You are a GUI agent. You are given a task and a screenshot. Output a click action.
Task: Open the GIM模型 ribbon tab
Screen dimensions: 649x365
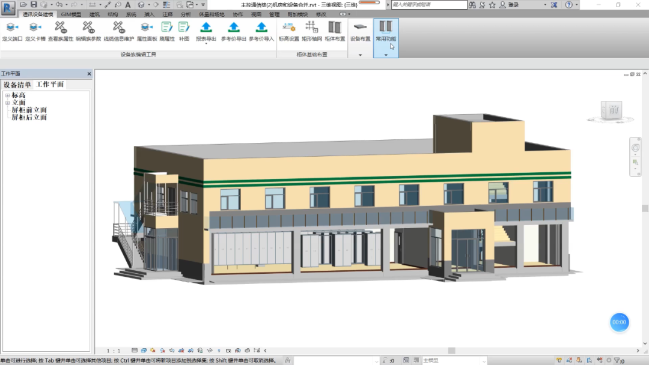pyautogui.click(x=71, y=14)
